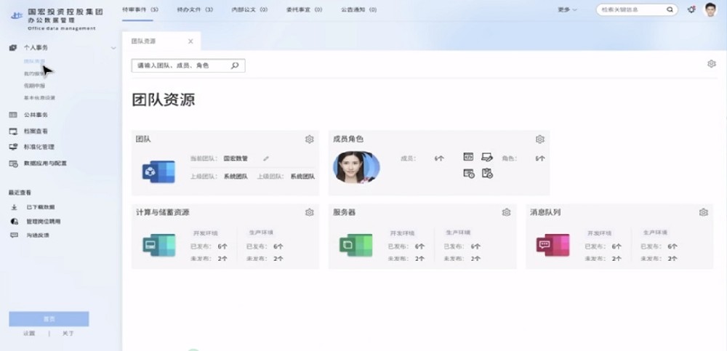This screenshot has width=727, height=351.
Task: Switch to 待办文件 (3) tab
Action: [x=195, y=9]
